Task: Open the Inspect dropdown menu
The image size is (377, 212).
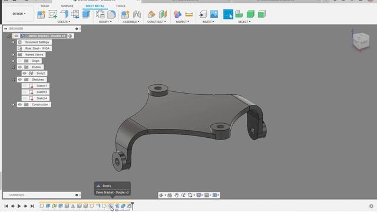Action: (x=183, y=22)
